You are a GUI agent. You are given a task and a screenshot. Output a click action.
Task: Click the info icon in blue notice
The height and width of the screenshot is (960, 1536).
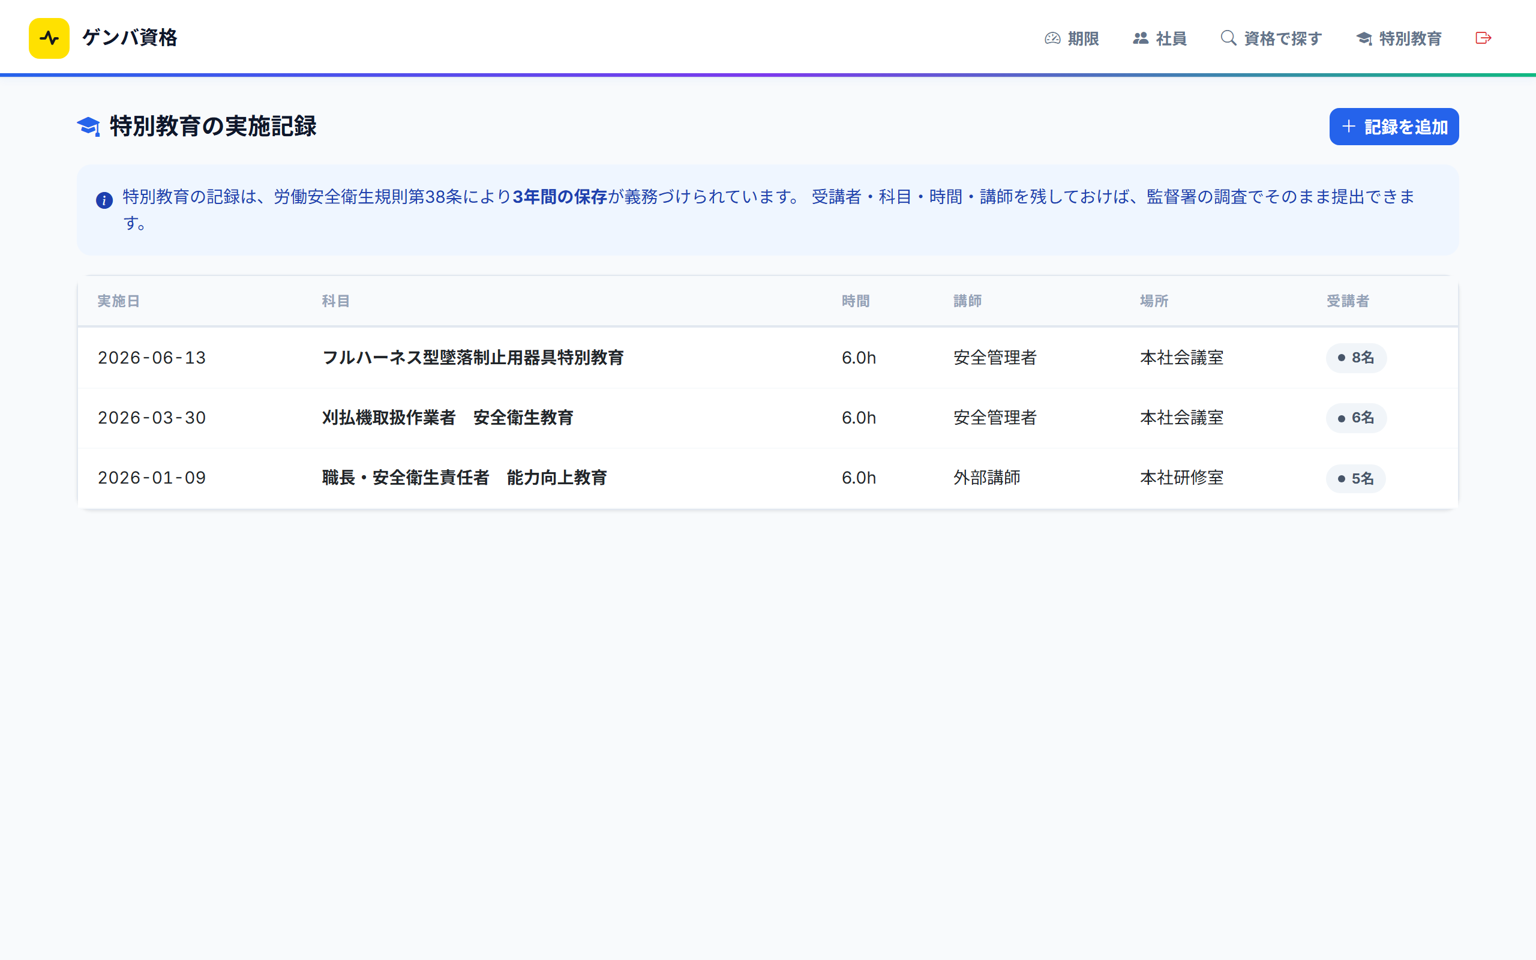[x=104, y=200]
